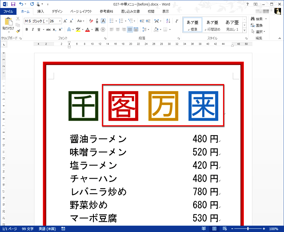Image resolution: width=284 pixels, height=232 pixels.
Task: Expand the styles gallery
Action: coord(244,30)
